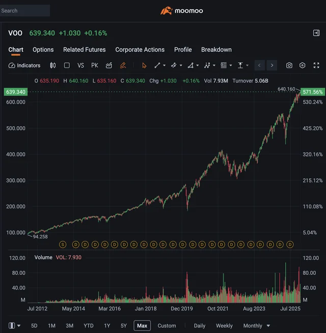Click the collapse panel icon beside VOO

[x=316, y=33]
